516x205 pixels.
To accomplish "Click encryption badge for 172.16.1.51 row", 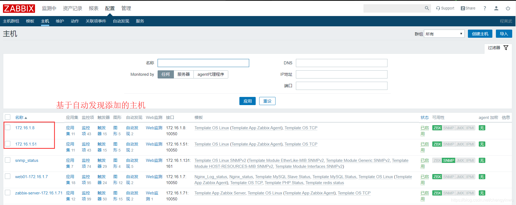I will tap(482, 144).
